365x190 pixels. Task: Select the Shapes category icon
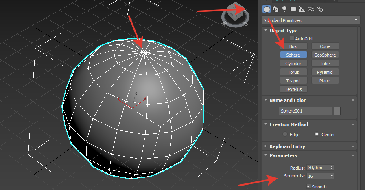coord(275,9)
